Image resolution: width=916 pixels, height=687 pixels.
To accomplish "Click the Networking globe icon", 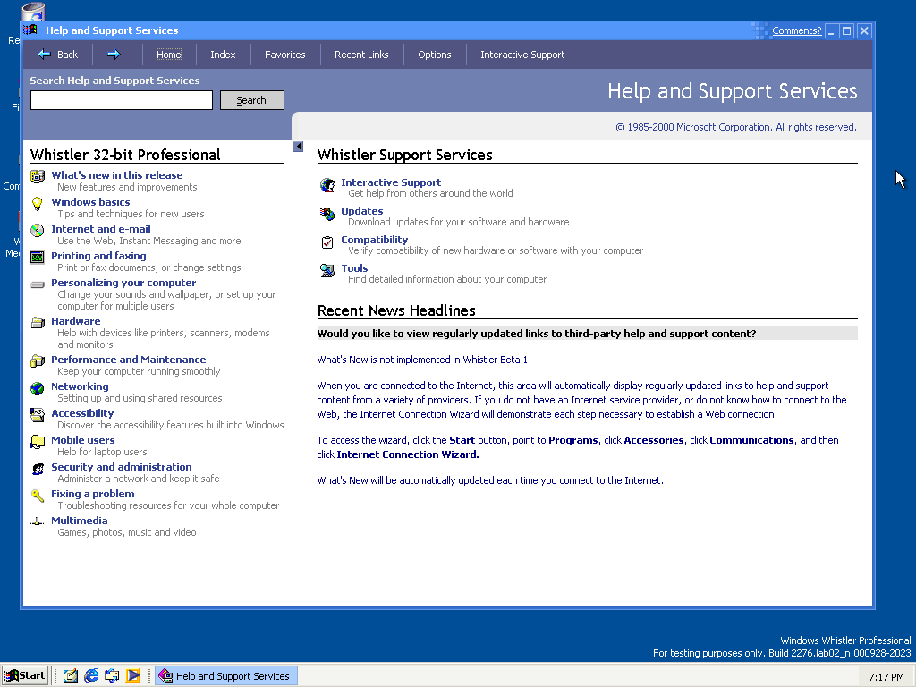I will tap(38, 388).
